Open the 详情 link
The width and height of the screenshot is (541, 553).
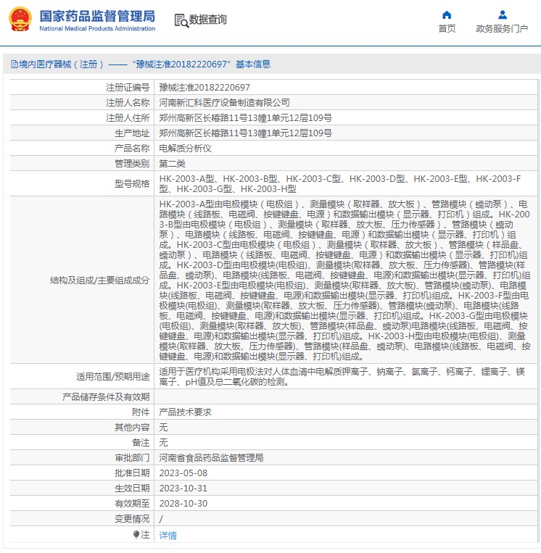(x=168, y=536)
